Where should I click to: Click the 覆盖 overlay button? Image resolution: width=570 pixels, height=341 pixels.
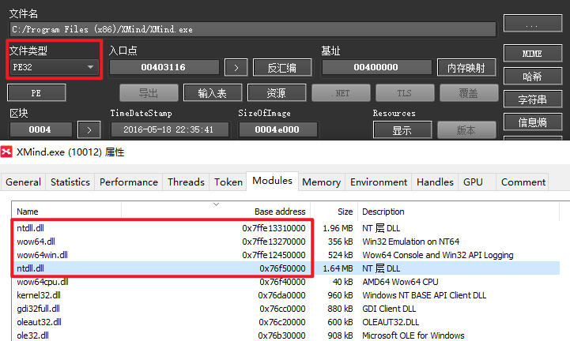(469, 93)
